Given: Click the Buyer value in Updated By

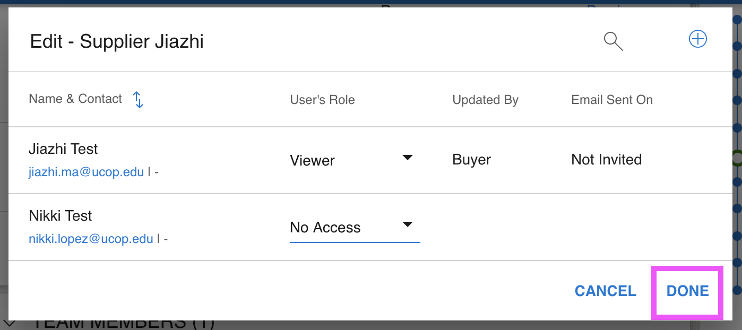Looking at the screenshot, I should point(471,160).
